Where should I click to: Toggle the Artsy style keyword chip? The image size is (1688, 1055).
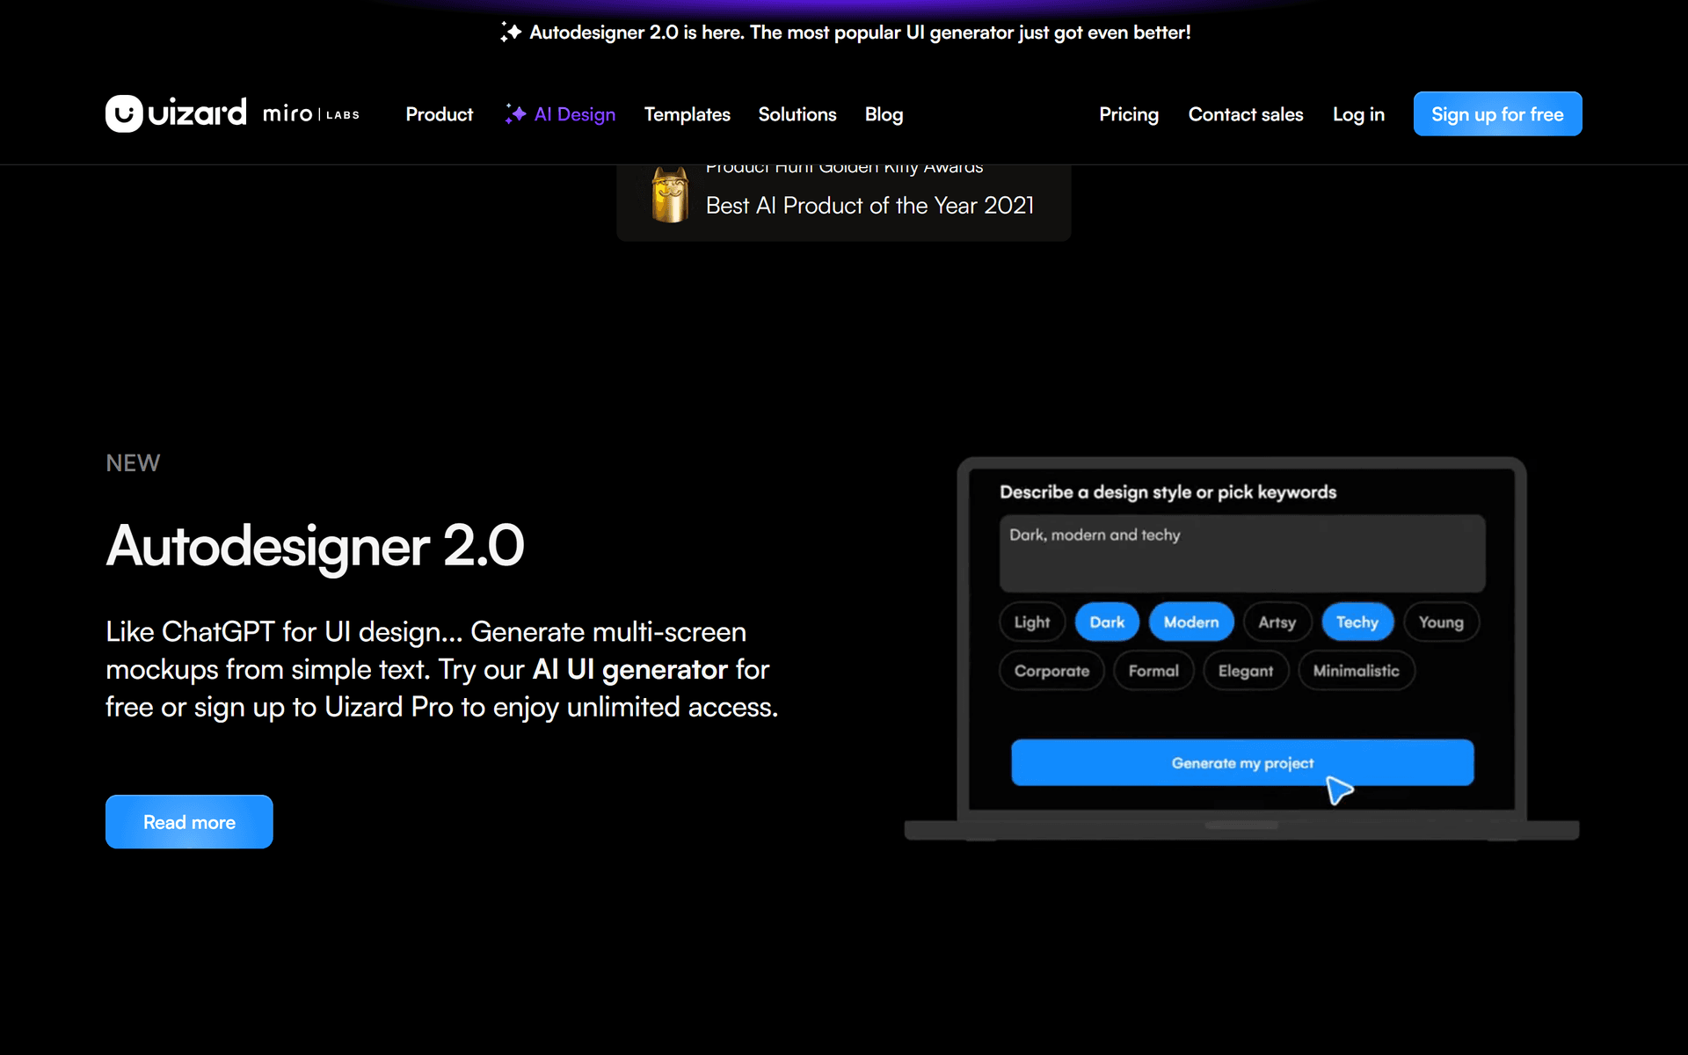pyautogui.click(x=1277, y=622)
